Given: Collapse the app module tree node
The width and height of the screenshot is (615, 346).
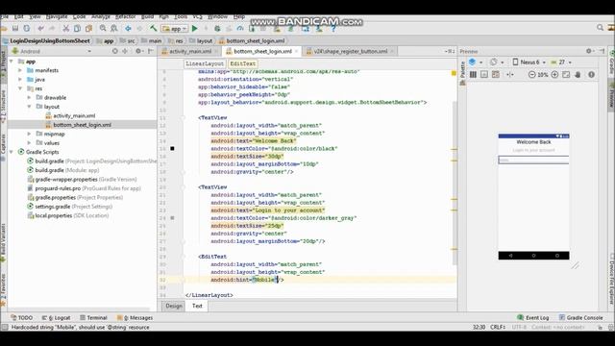Looking at the screenshot, I should coord(12,62).
